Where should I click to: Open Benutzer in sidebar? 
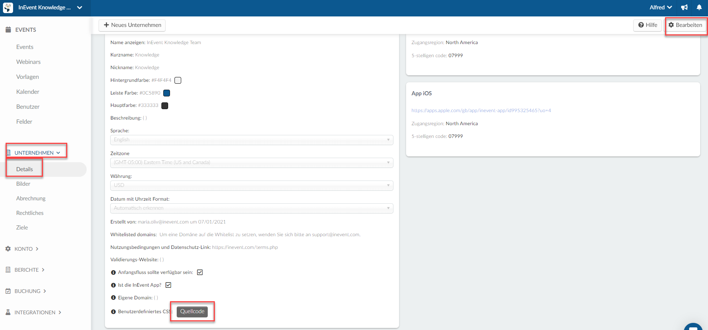pos(28,107)
